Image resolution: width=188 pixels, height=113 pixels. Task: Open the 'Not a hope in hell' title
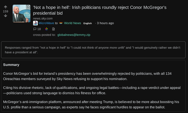100,10
